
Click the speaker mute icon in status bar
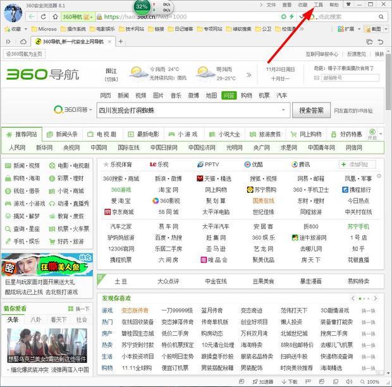click(349, 382)
